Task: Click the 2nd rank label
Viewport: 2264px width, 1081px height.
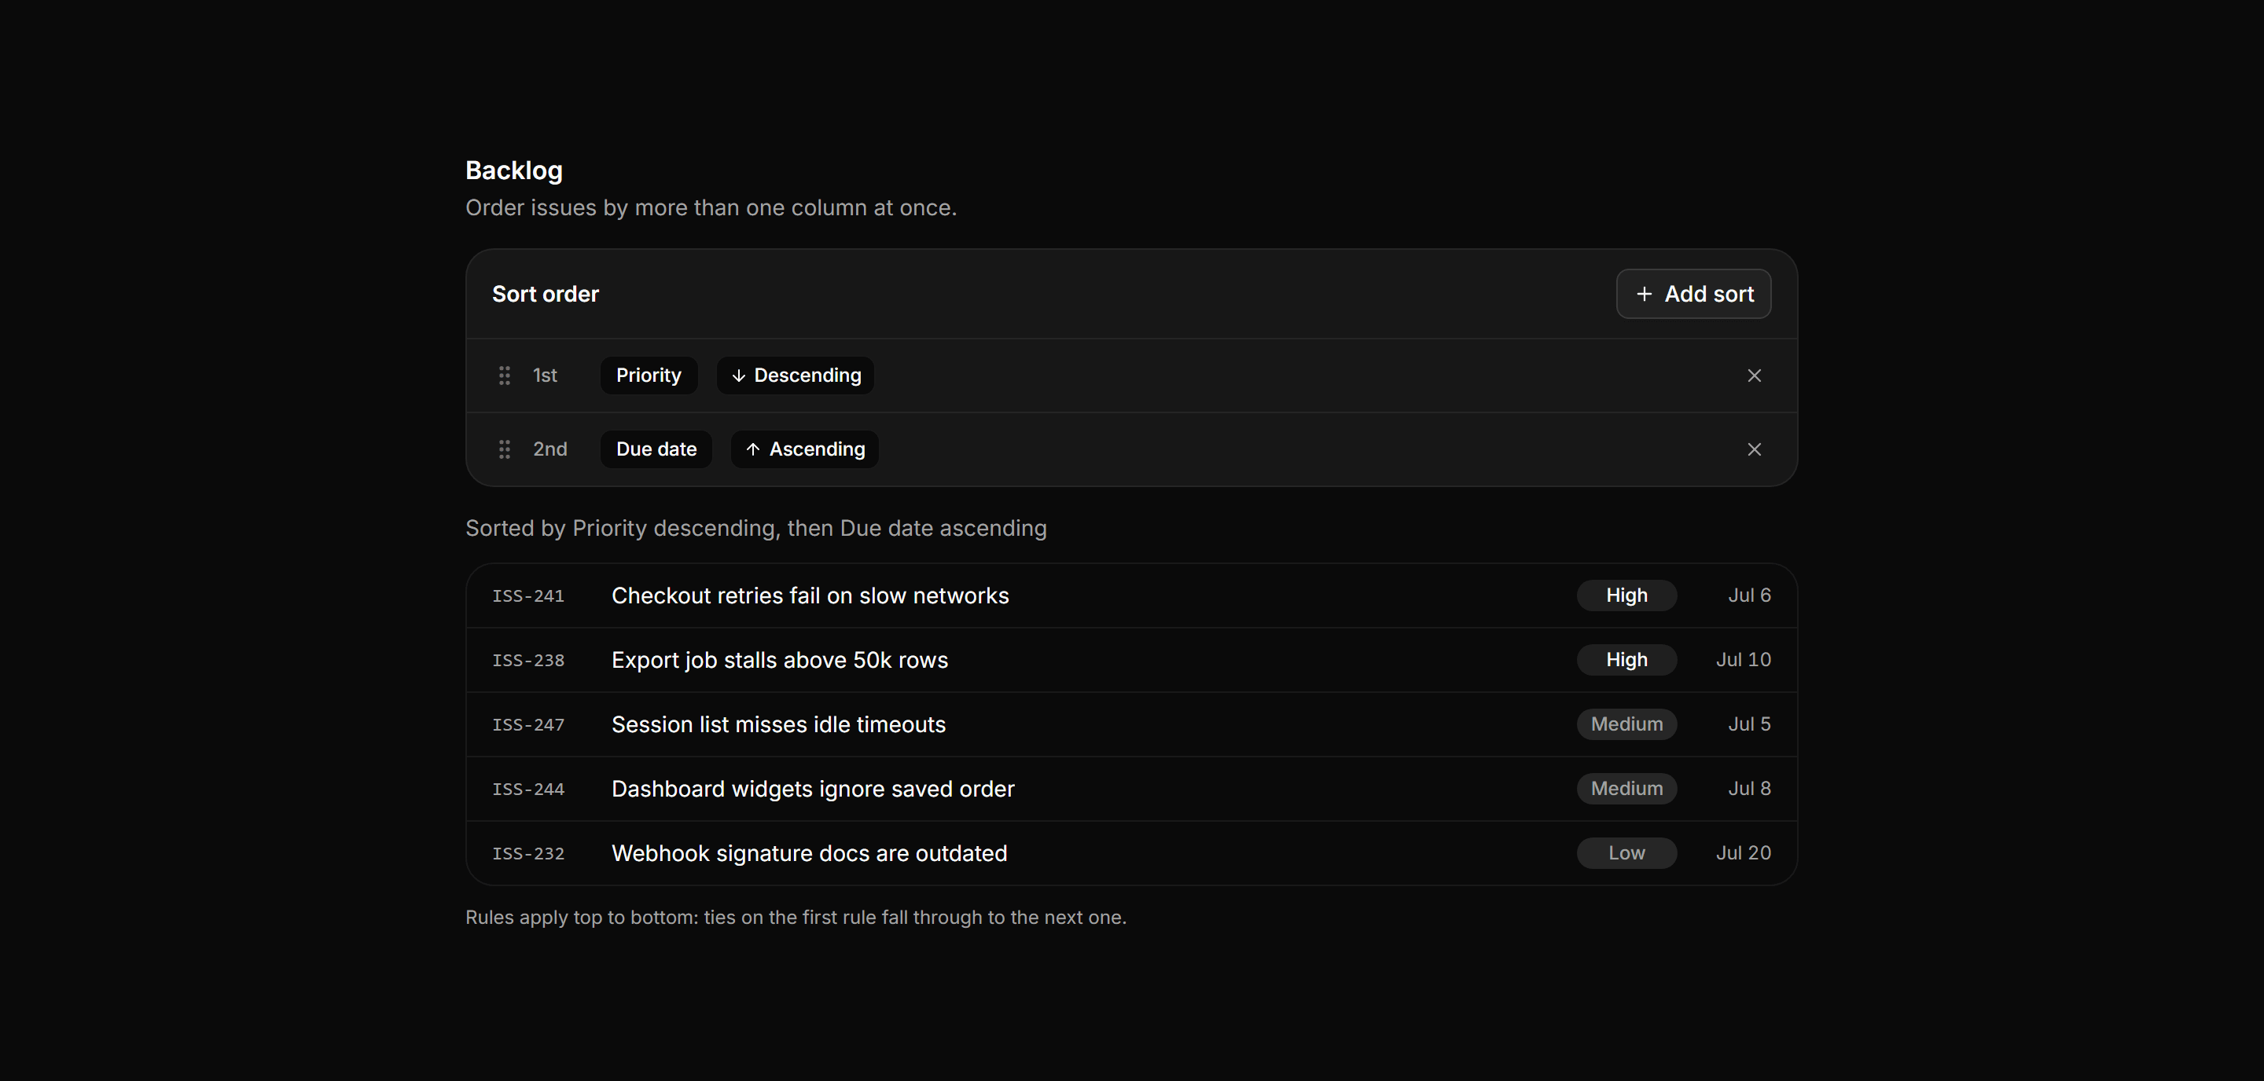Action: tap(550, 449)
